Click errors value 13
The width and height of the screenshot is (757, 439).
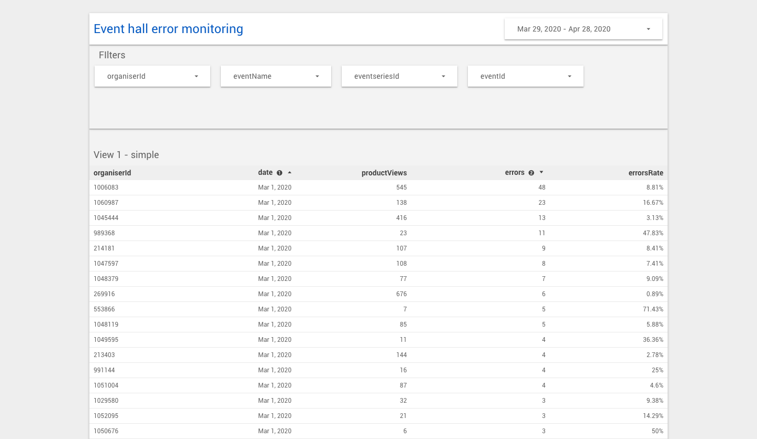point(542,218)
